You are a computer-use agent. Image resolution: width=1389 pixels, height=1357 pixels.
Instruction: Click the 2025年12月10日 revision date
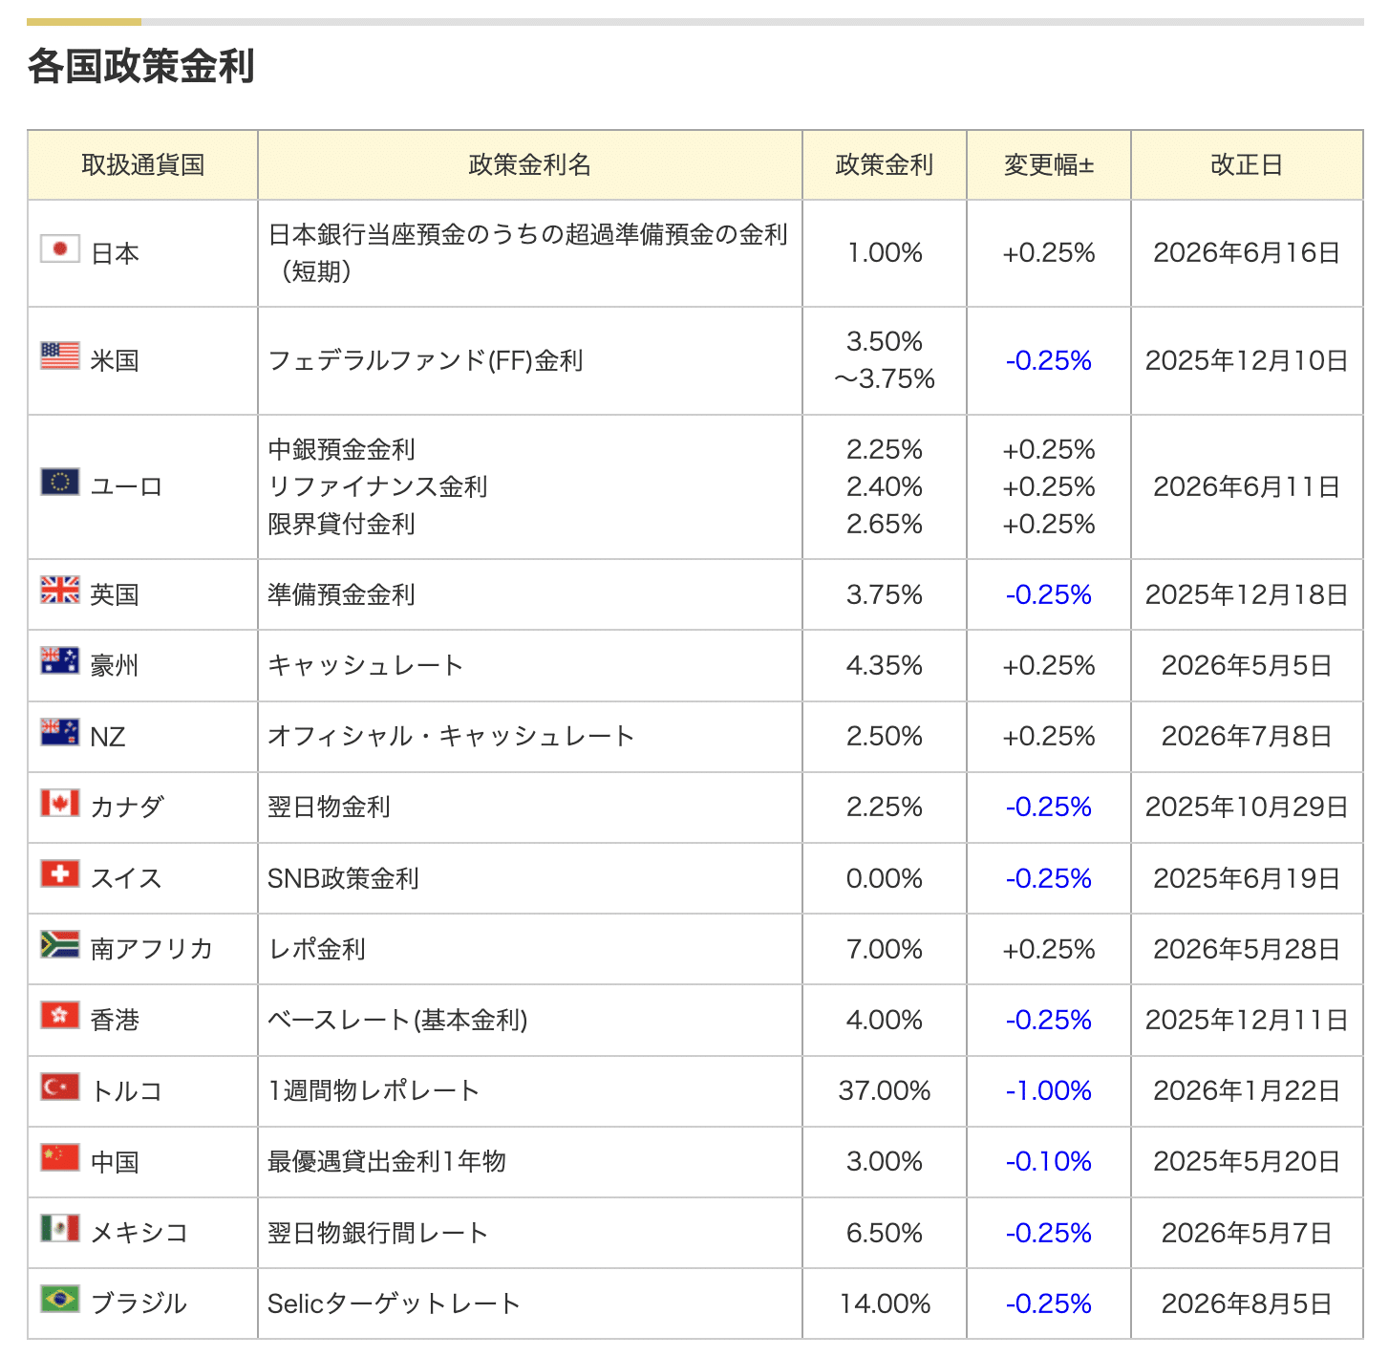1247,360
